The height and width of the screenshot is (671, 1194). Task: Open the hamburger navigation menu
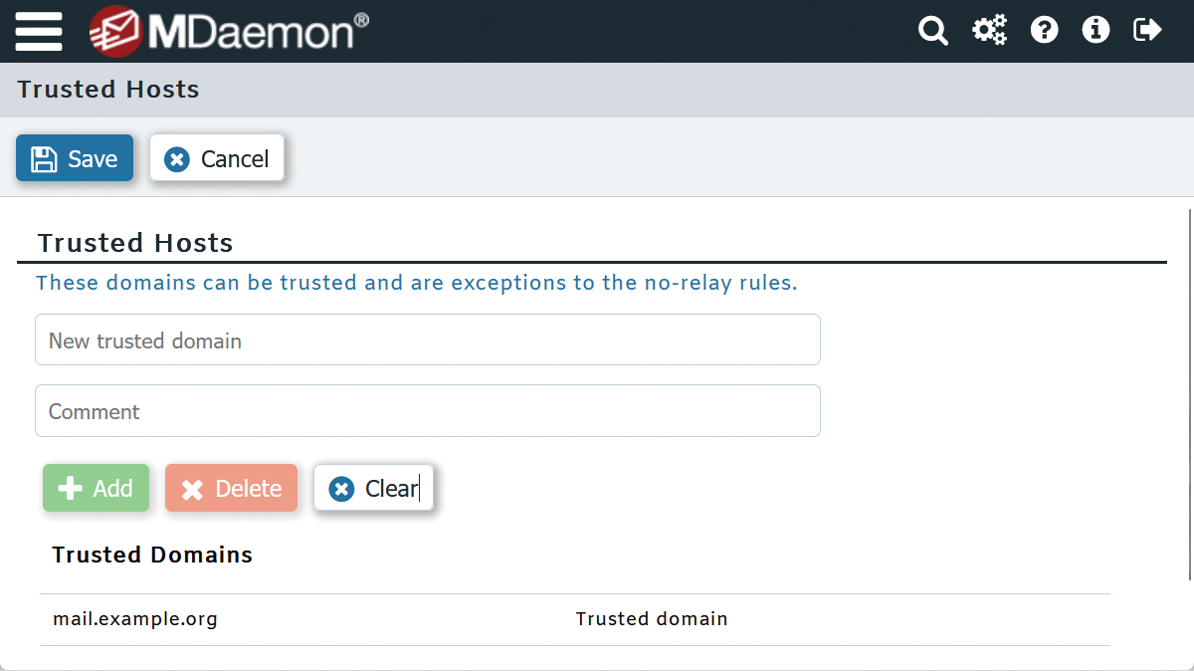[39, 30]
